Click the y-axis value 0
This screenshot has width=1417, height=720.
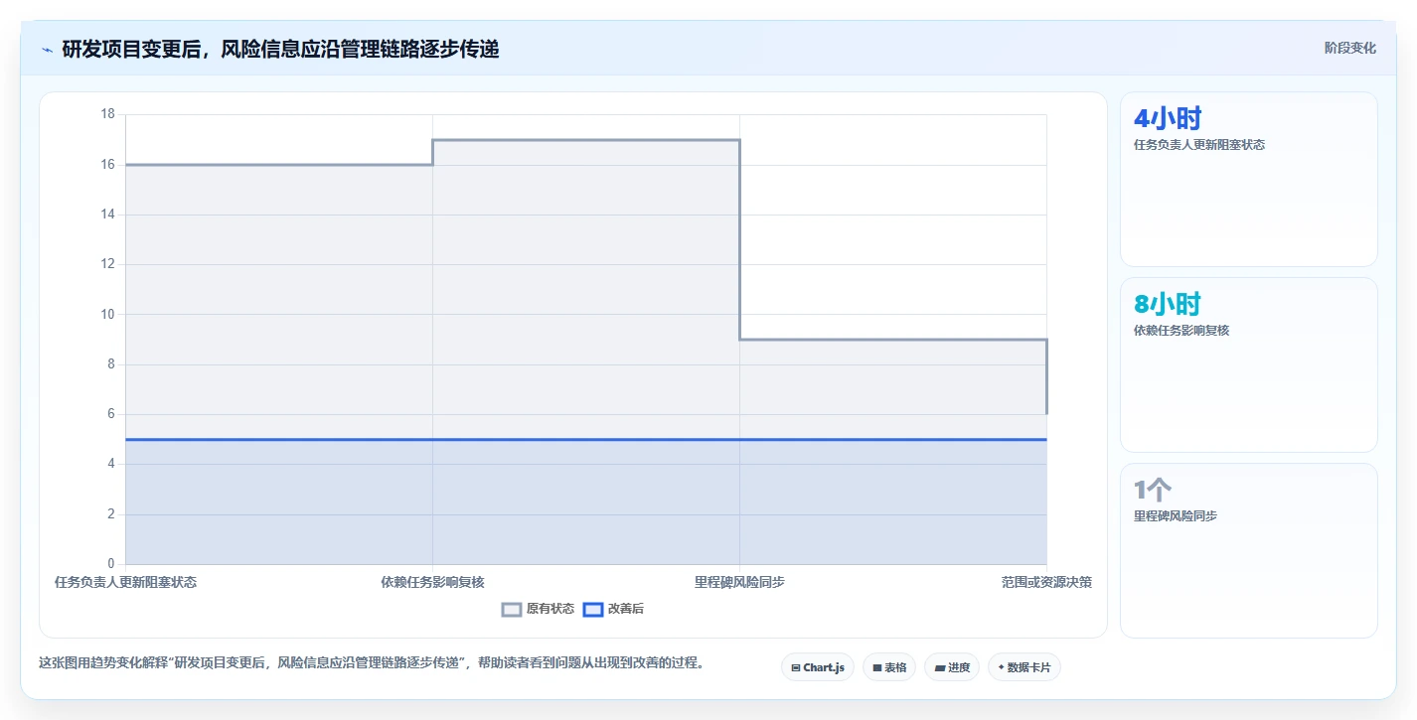pyautogui.click(x=111, y=564)
